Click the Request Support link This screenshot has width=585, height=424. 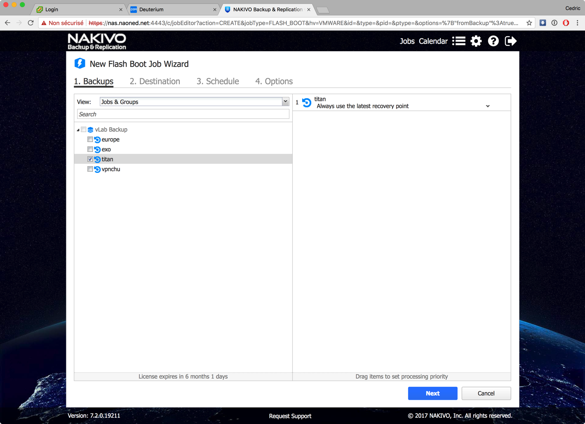point(290,416)
